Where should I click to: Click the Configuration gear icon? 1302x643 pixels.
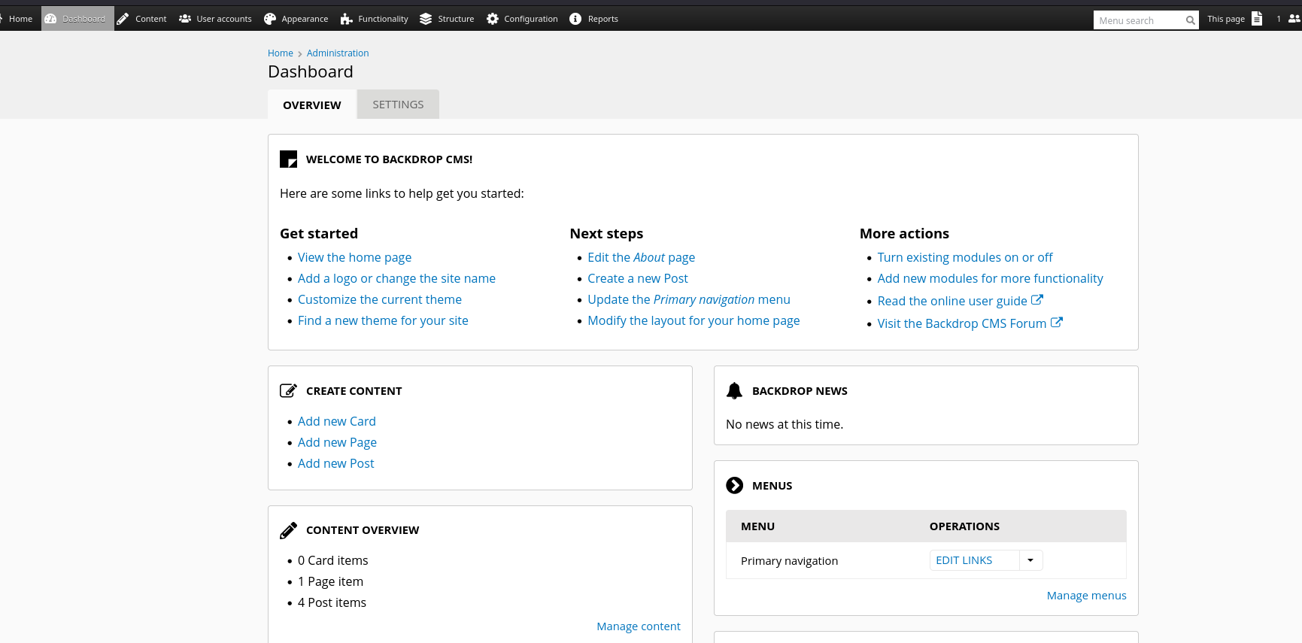(493, 19)
